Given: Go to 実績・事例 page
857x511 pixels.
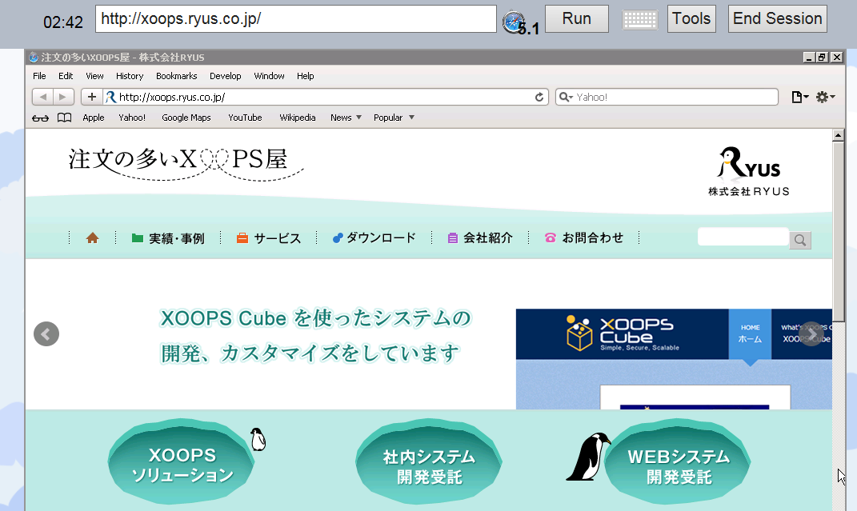Looking at the screenshot, I should pos(168,238).
